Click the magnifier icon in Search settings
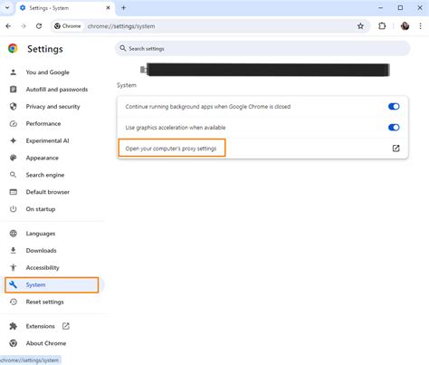The width and height of the screenshot is (429, 365). [x=123, y=48]
